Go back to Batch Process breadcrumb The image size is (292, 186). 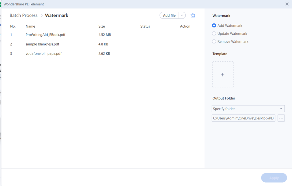coord(23,15)
